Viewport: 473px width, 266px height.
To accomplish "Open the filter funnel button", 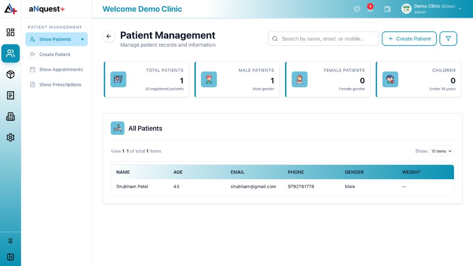I will [448, 39].
